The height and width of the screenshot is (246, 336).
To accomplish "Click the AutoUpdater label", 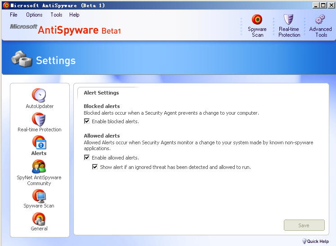I will [40, 106].
